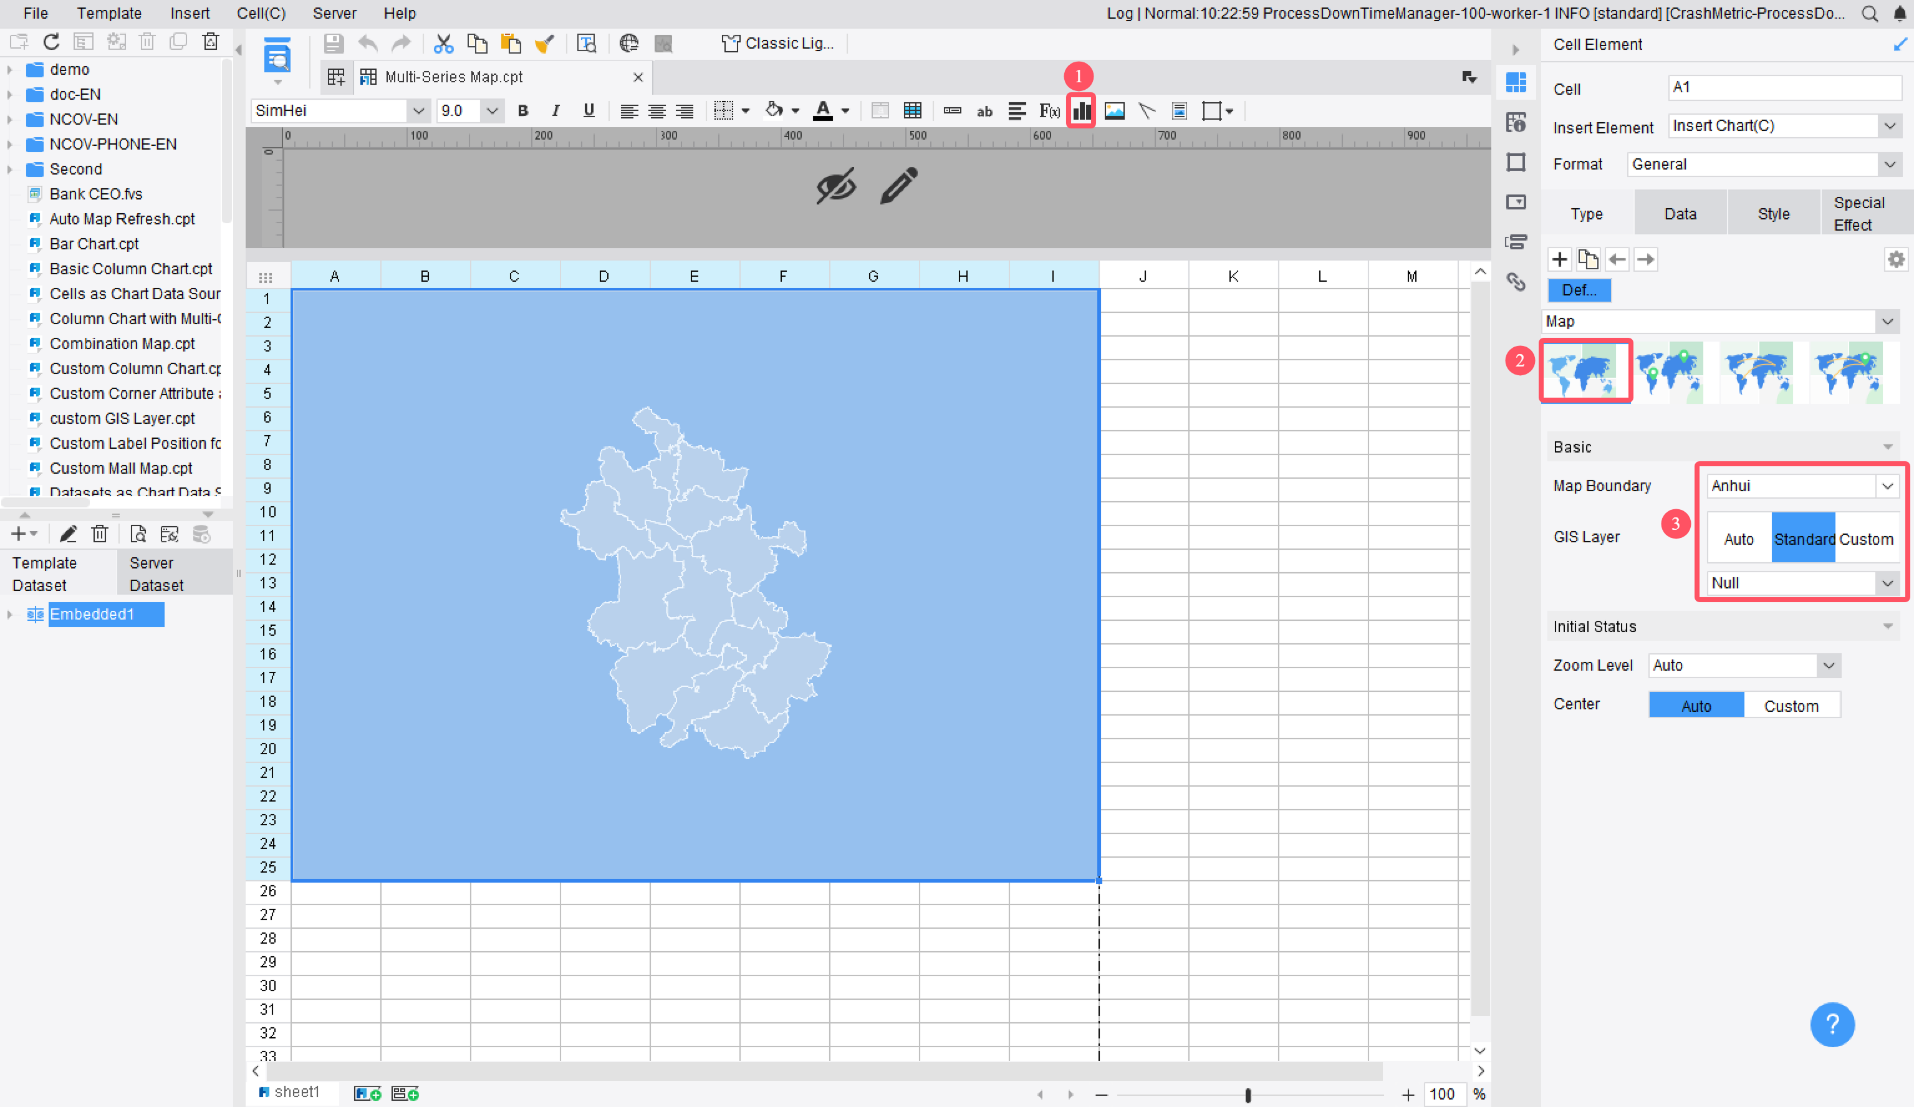Click the Format Painter brush icon
Image resolution: width=1914 pixels, height=1107 pixels.
click(544, 43)
